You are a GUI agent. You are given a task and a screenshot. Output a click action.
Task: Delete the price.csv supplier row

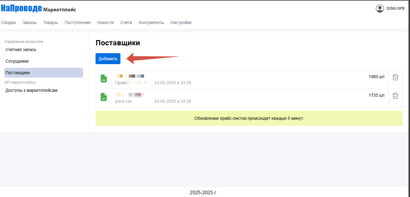point(395,96)
